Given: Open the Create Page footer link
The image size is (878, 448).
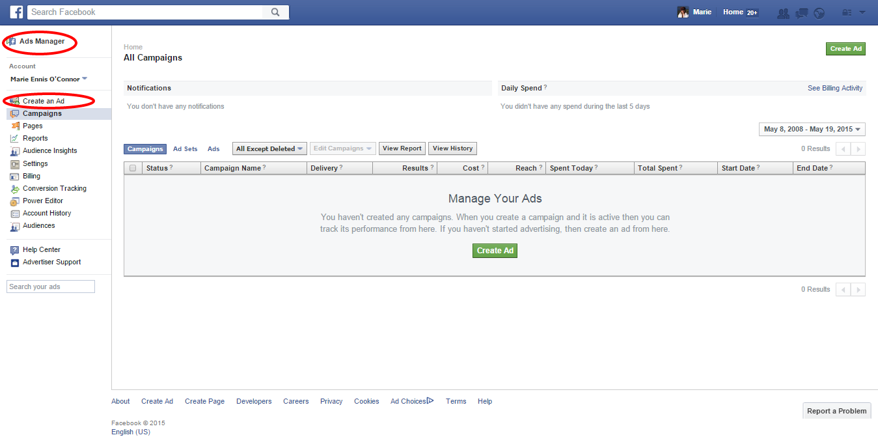Looking at the screenshot, I should [204, 401].
